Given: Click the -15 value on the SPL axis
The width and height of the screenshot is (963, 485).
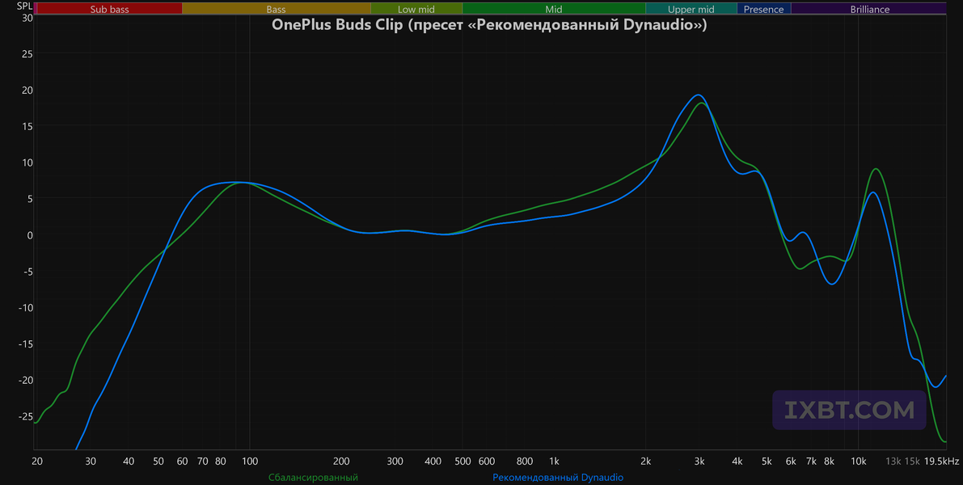Looking at the screenshot, I should pos(25,344).
